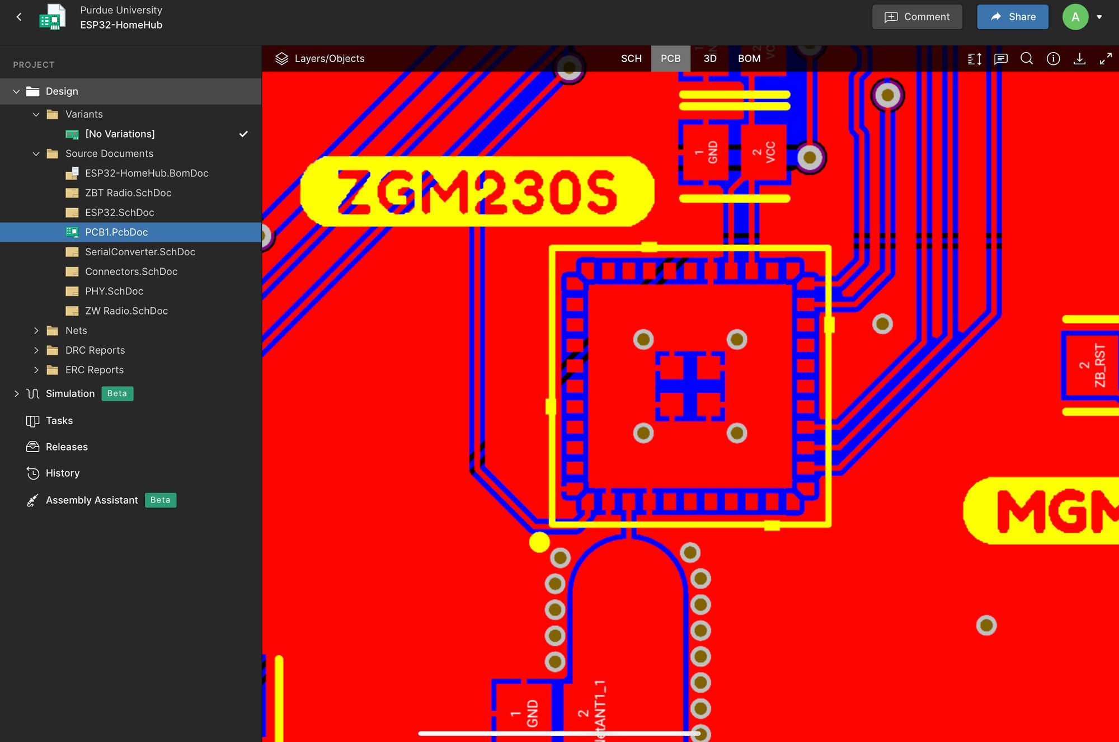Open the Layers/Objects panel

pos(319,58)
